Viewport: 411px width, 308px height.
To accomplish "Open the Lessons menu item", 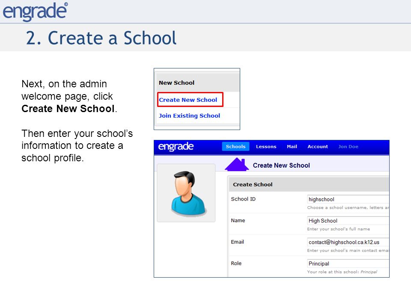I will point(266,147).
